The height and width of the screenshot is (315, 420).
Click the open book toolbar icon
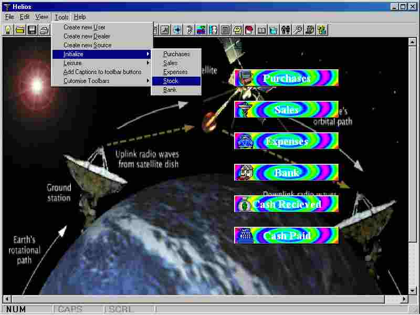tap(261, 30)
